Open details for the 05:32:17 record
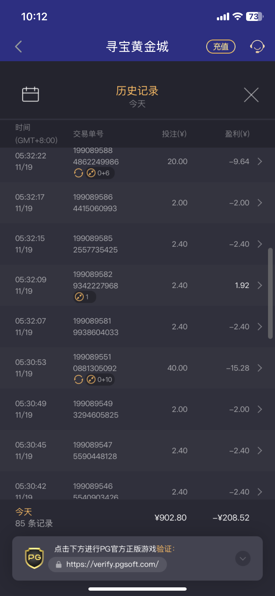Screen dimensions: 275x596 pyautogui.click(x=260, y=203)
